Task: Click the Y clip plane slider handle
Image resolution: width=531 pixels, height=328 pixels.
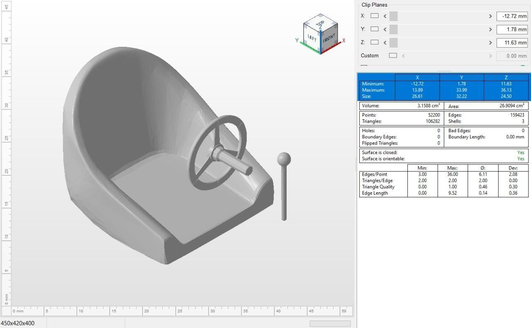Action: point(394,29)
